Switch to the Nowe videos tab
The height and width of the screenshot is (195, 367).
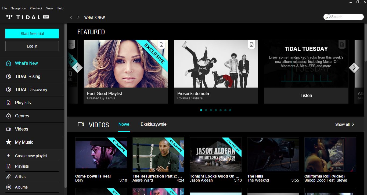[x=124, y=124]
